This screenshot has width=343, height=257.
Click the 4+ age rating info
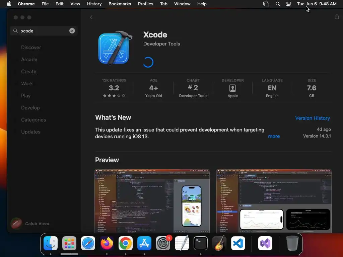point(153,88)
